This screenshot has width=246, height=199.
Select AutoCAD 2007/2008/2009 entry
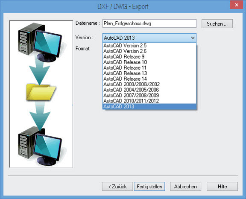coord(149,95)
